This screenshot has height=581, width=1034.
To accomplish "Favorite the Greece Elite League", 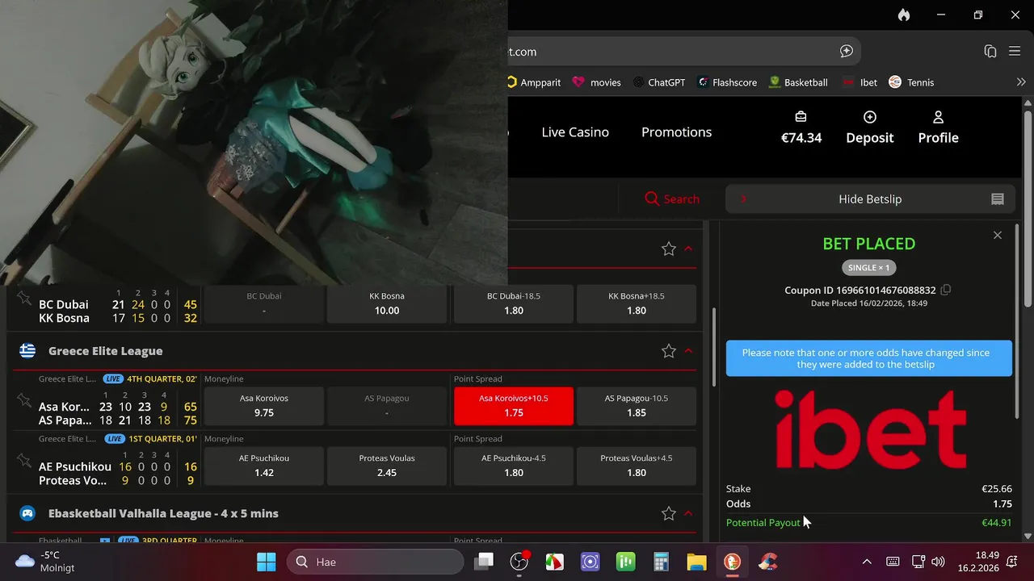I will [x=669, y=351].
